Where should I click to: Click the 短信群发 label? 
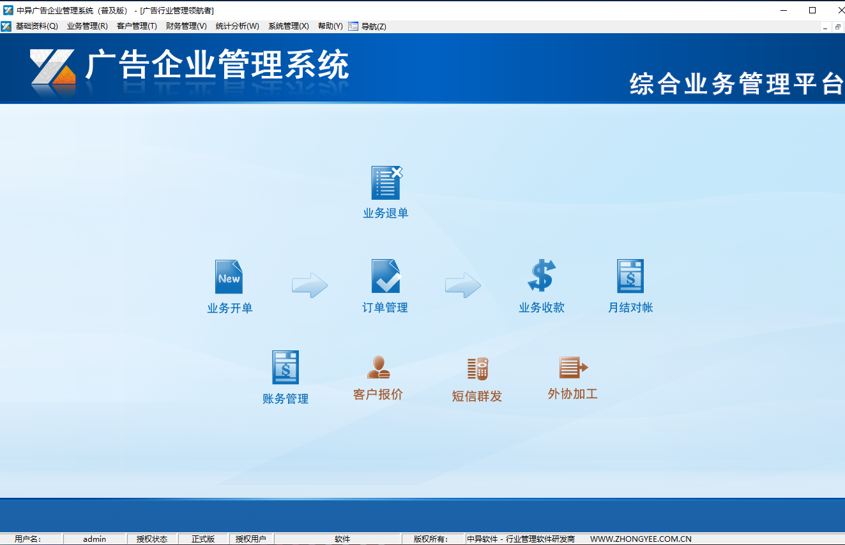[477, 396]
